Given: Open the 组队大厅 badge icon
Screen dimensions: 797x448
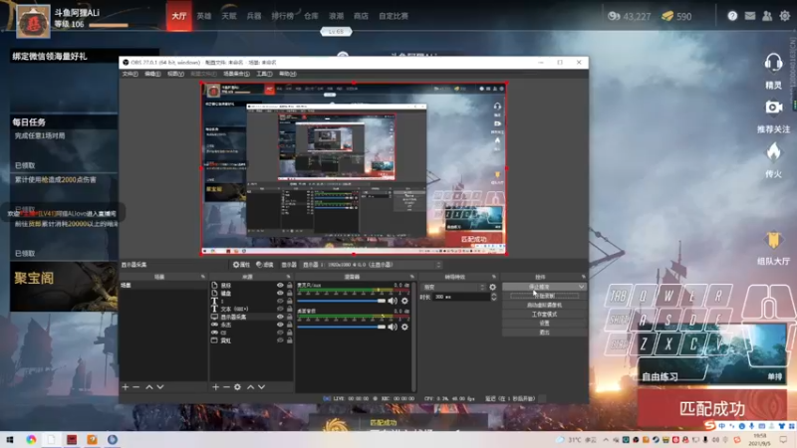Looking at the screenshot, I should pos(773,240).
